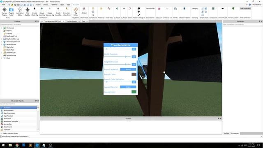Image resolution: width=263 pixels, height=148 pixels.
Task: Launch the Animation Editor plugin
Action: [x=20, y=12]
